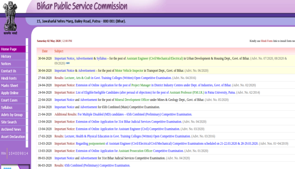This screenshot has width=295, height=169.
Task: Click the Saturday 02 May 2020 date text
Action: [49, 41]
